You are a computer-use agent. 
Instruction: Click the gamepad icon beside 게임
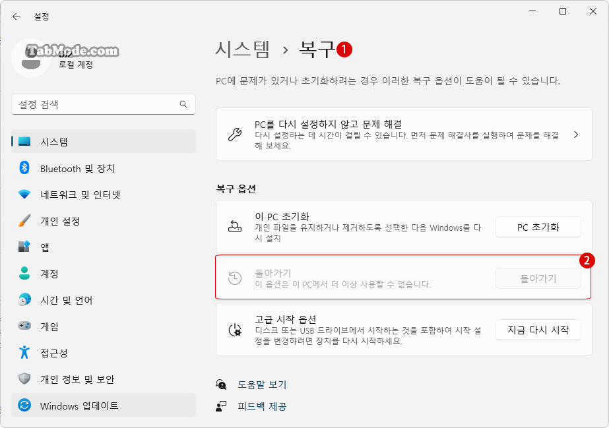click(x=24, y=326)
